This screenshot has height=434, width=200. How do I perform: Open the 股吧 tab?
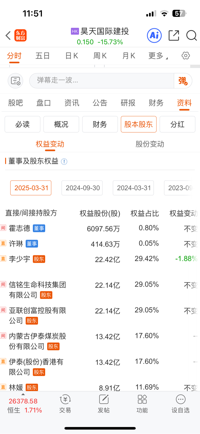point(16,103)
